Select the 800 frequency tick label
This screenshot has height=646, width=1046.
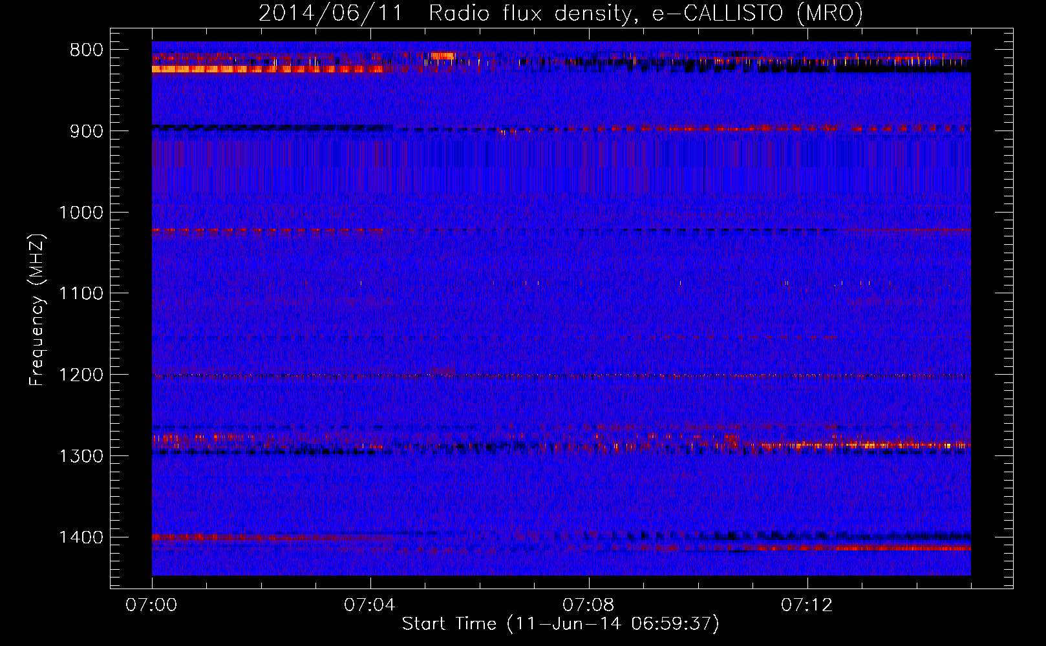(86, 50)
